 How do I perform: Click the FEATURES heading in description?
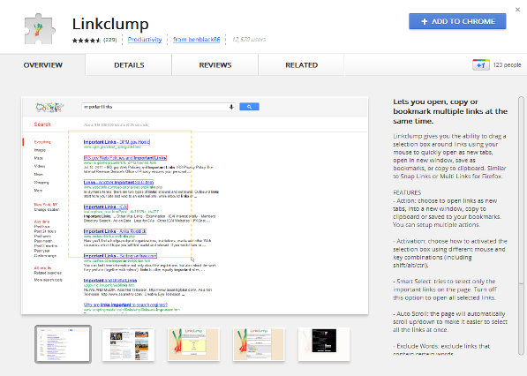pos(407,192)
